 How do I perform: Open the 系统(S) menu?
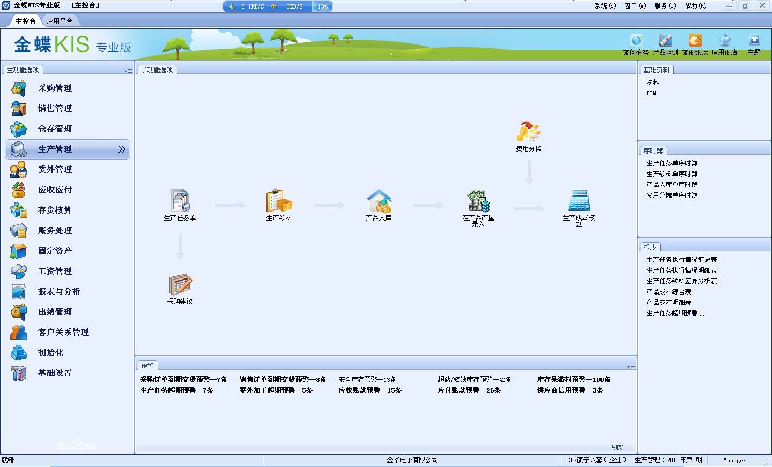tap(605, 6)
